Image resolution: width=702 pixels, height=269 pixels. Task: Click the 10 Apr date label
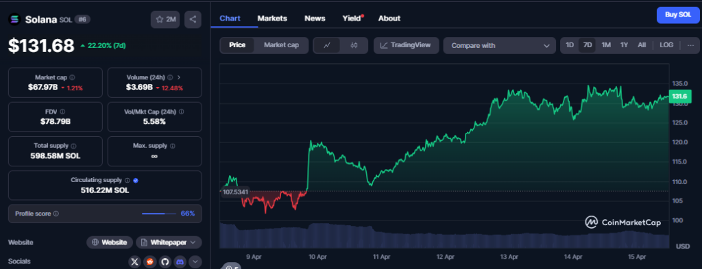(317, 257)
